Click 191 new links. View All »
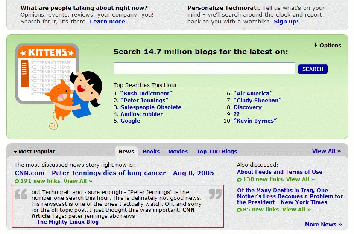Viewport: 354px width, 234px height. coord(56,181)
